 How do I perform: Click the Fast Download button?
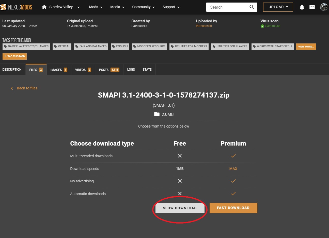click(233, 208)
